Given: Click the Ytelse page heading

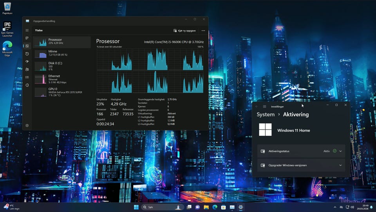Looking at the screenshot, I should pos(39,31).
